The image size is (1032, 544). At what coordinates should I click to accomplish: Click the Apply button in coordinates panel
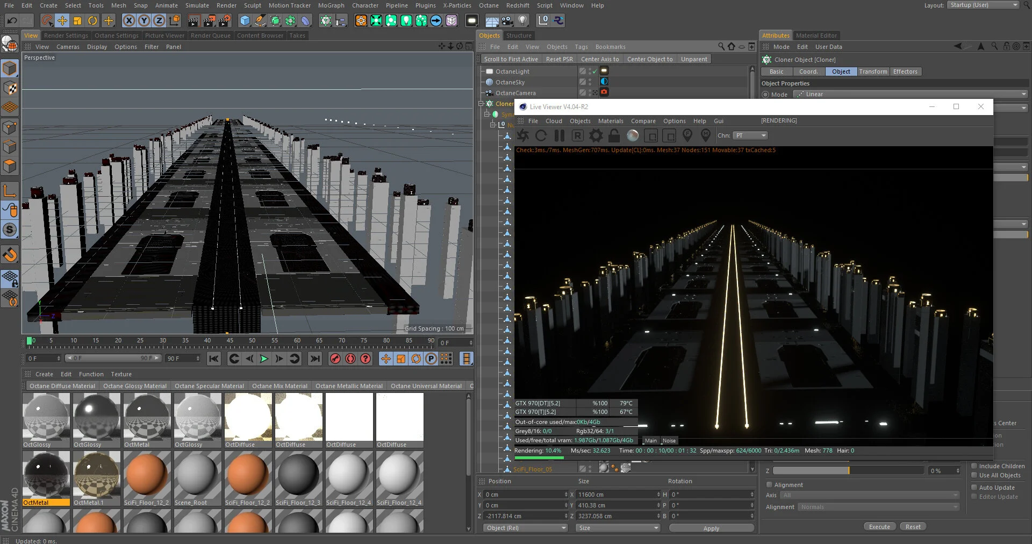tap(711, 528)
